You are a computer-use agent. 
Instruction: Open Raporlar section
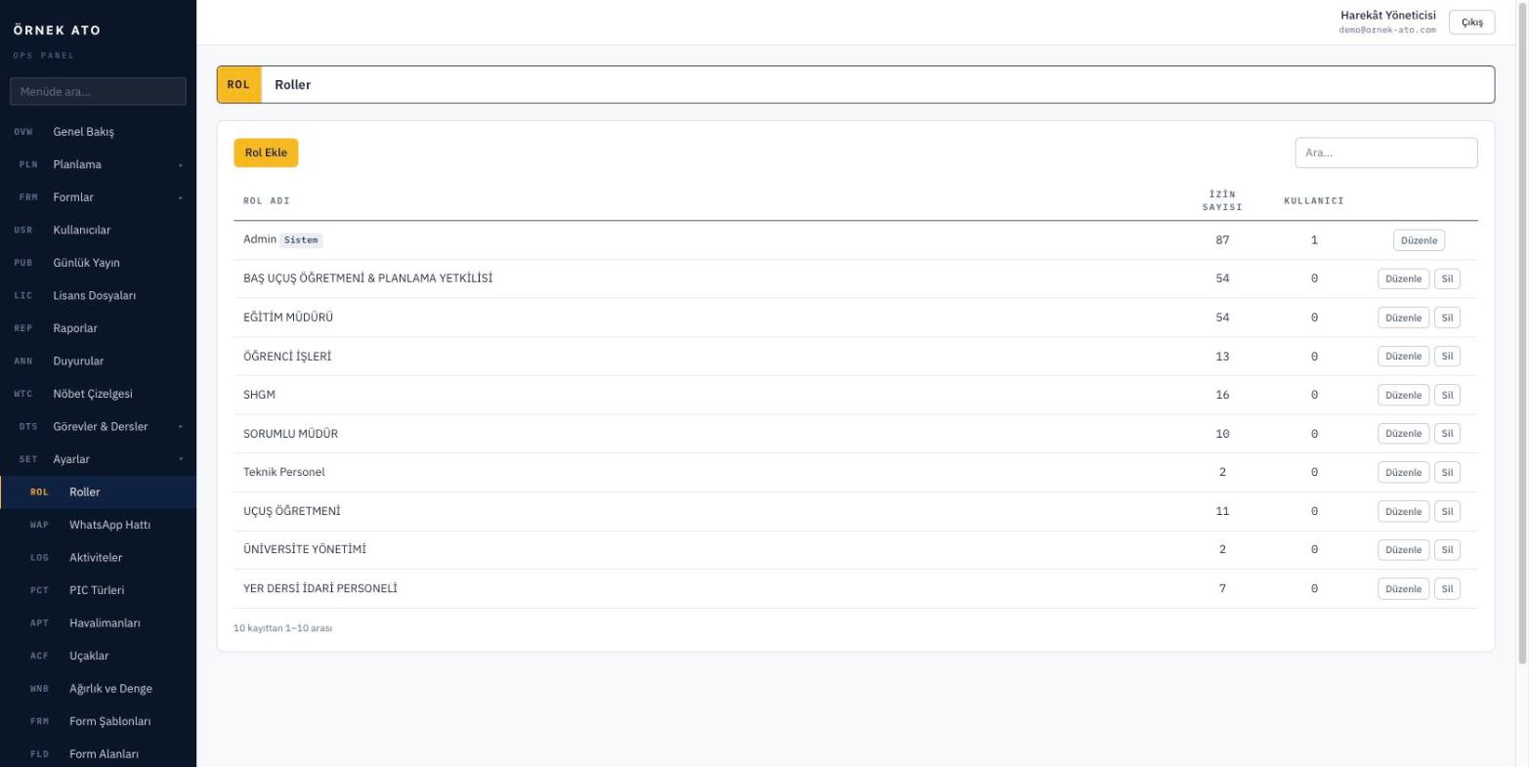[x=98, y=328]
